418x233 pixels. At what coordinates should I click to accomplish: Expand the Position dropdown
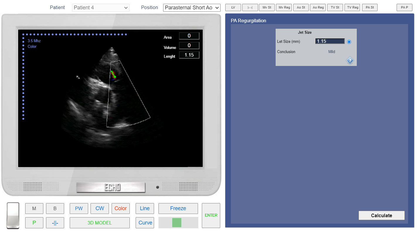pyautogui.click(x=192, y=8)
